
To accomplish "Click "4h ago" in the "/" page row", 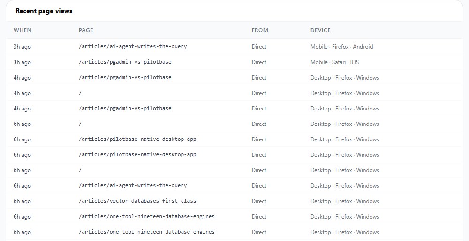I will 22,93.
